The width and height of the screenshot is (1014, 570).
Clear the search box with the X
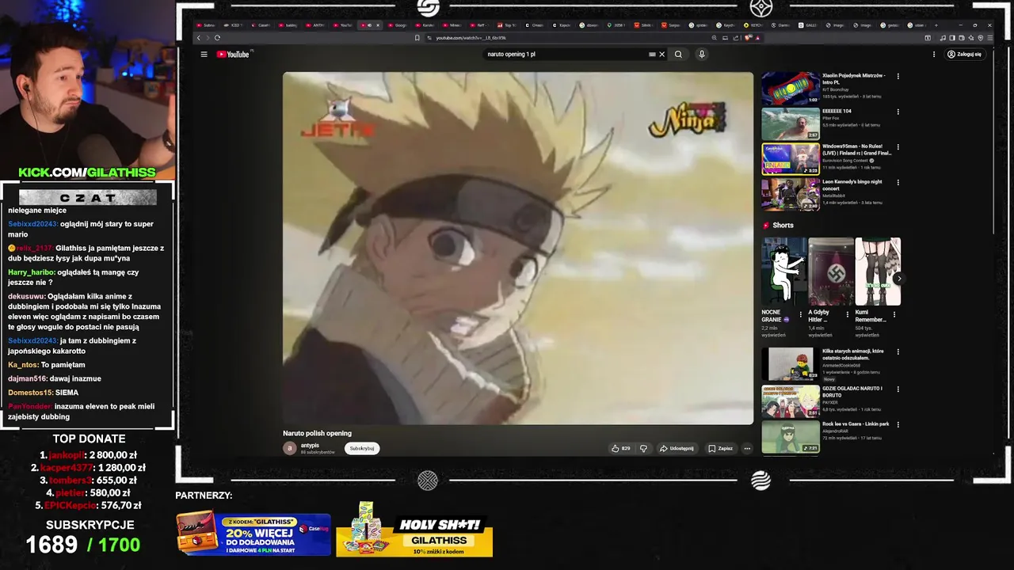[x=662, y=55]
